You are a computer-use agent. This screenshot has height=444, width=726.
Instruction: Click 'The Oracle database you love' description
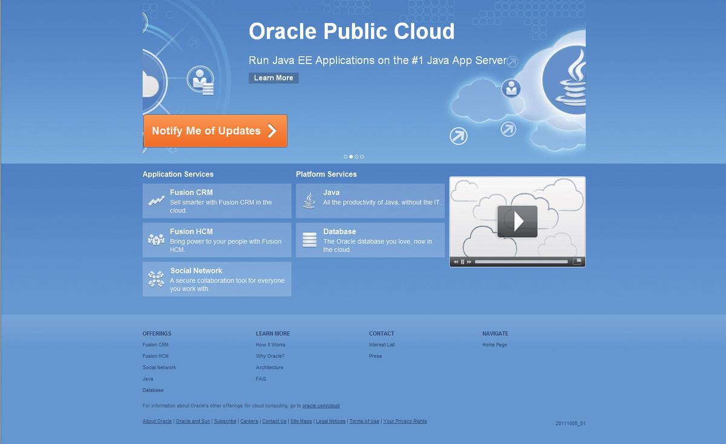pyautogui.click(x=378, y=245)
